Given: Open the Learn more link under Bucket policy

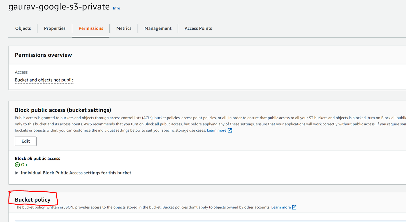Looking at the screenshot, I should pos(280,207).
